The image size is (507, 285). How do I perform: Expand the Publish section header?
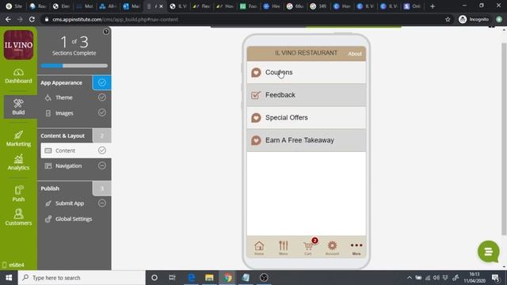50,188
